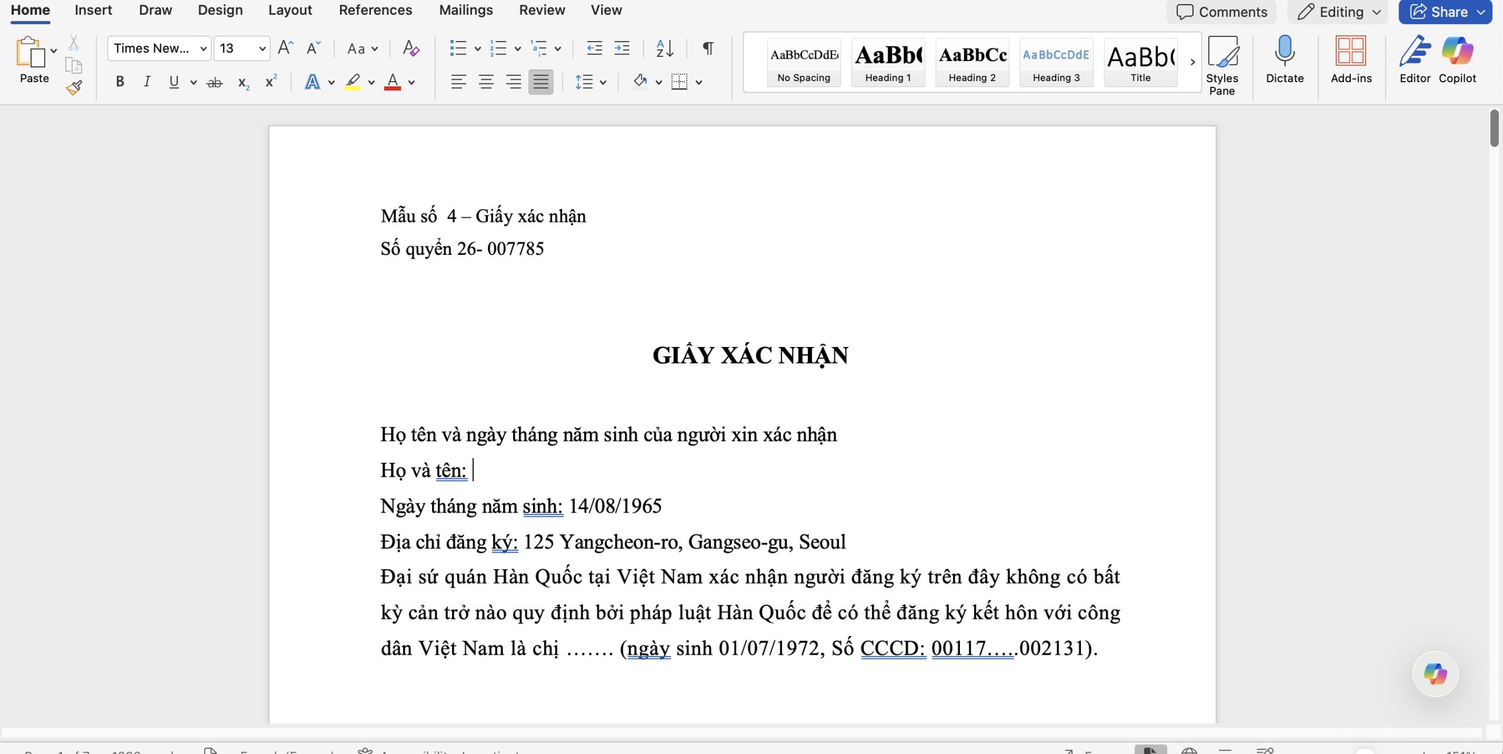Click the Format Painter brush icon

pos(74,88)
